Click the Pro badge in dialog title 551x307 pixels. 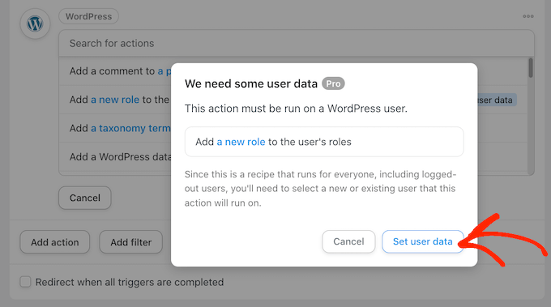point(333,83)
